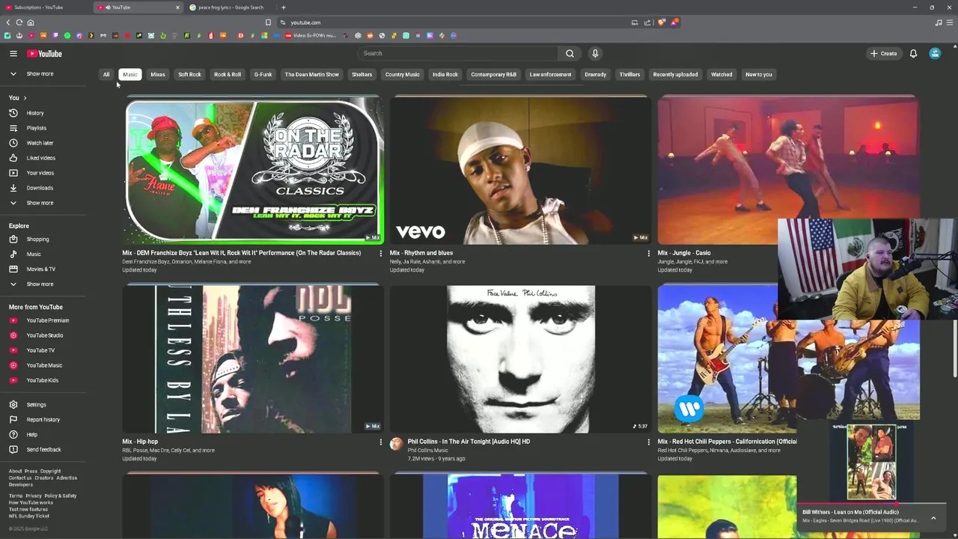Open YouTube Kids
The image size is (958, 539).
tap(42, 380)
